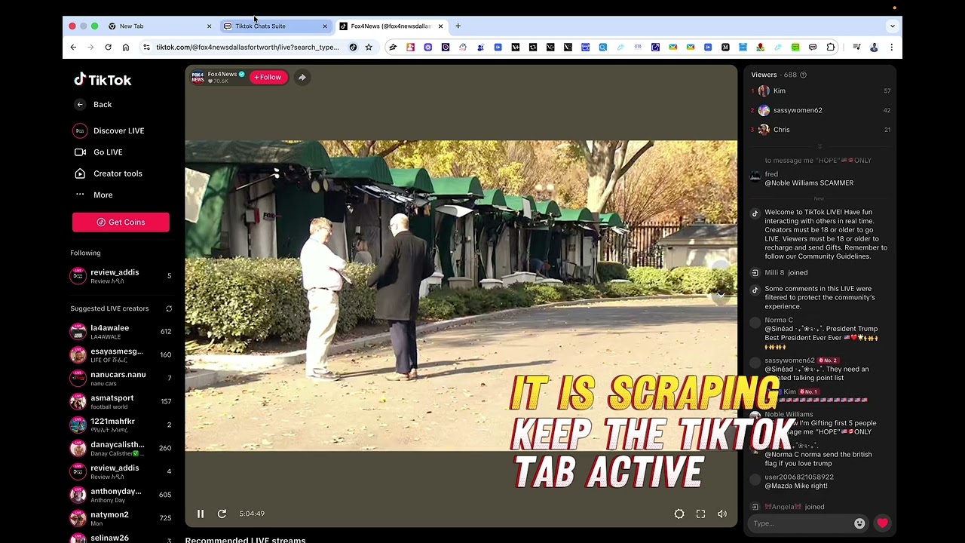Open asmatsport suggested live creator

pos(121,402)
